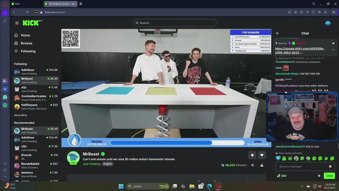Click the English language tag
Image resolution: width=339 pixels, height=191 pixels.
click(x=108, y=164)
